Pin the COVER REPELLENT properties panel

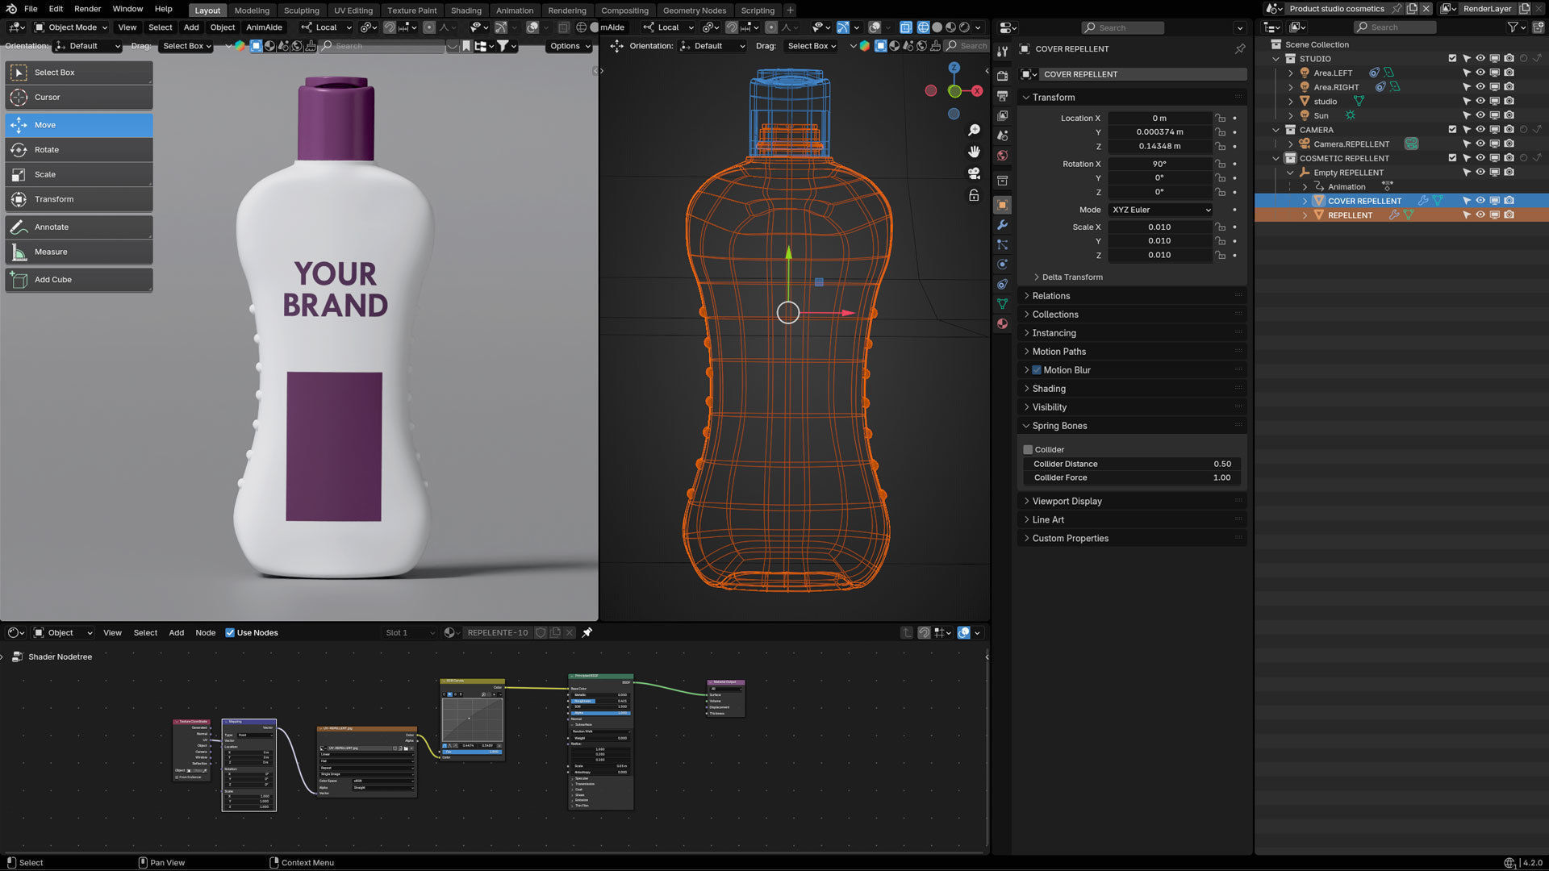1240,49
